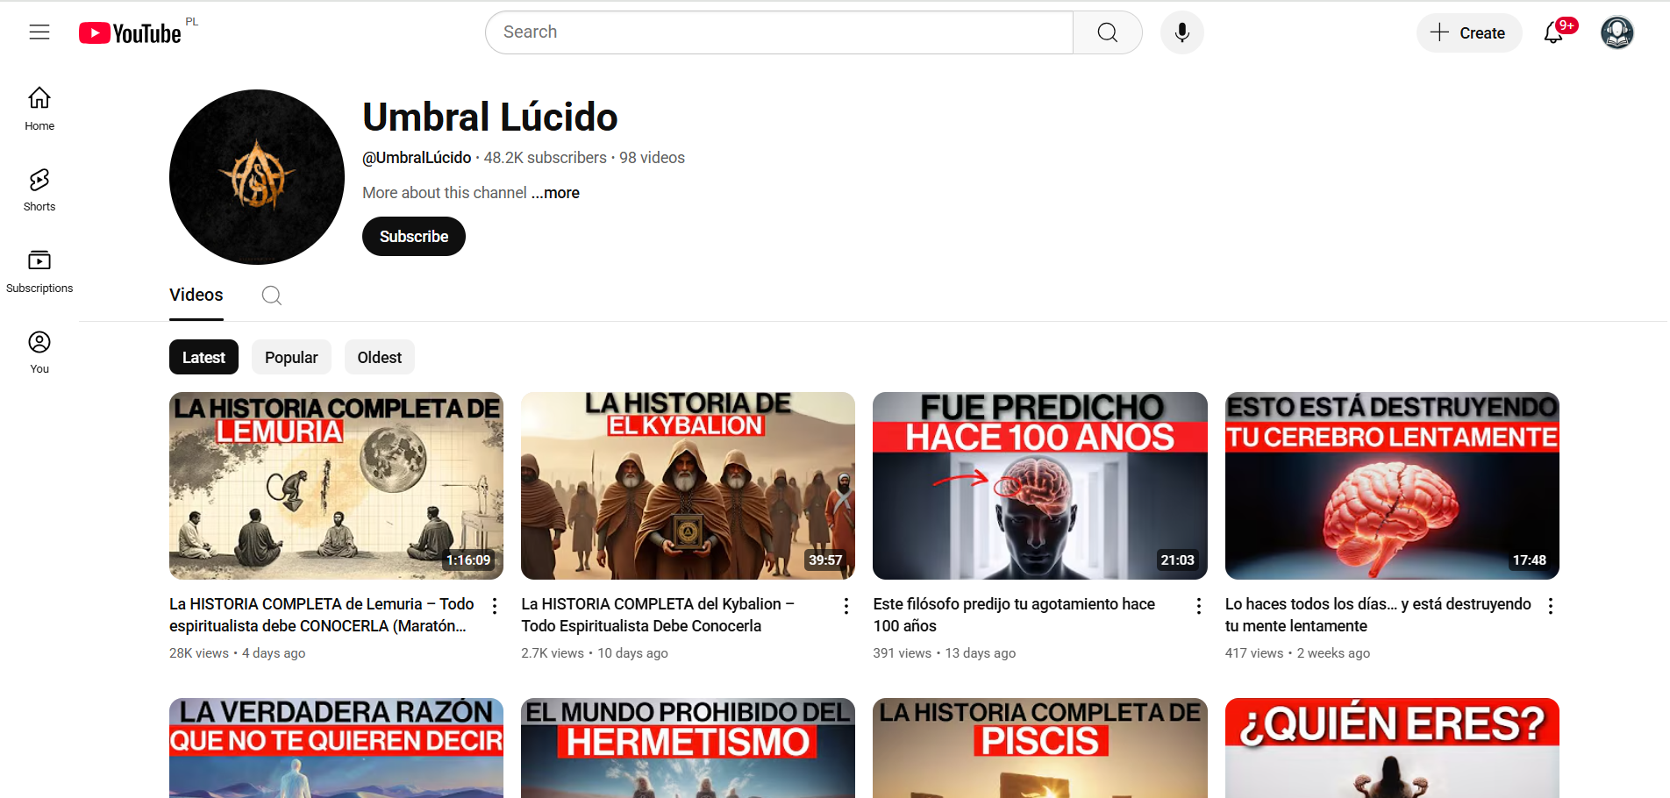Open 'La historia completa de Piscis' thumbnail
Viewport: 1670px width, 798px height.
1040,748
